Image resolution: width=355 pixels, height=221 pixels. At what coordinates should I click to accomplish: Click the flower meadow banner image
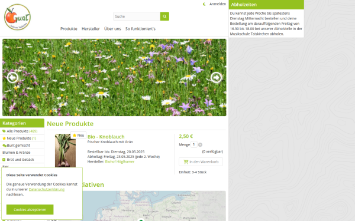point(114,77)
